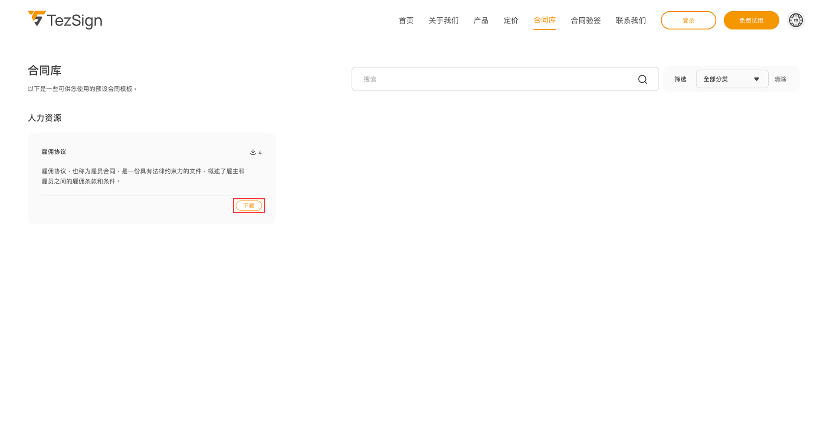This screenshot has height=448, width=833.
Task: Click the download count icon on 雇佣协议
Action: (253, 152)
